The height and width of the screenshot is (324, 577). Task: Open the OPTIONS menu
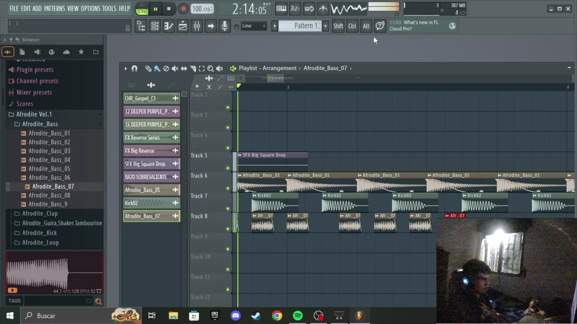(x=91, y=9)
